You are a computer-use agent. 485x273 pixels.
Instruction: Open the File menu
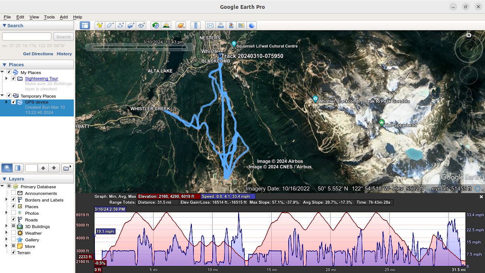pyautogui.click(x=7, y=17)
